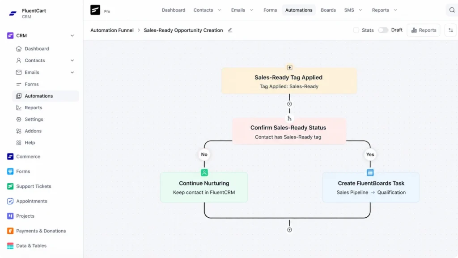Go back to Automation Funnel breadcrumb
This screenshot has height=258, width=458.
pyautogui.click(x=112, y=30)
